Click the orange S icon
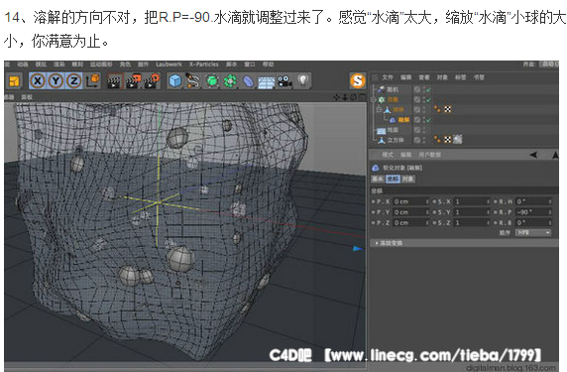 click(357, 80)
